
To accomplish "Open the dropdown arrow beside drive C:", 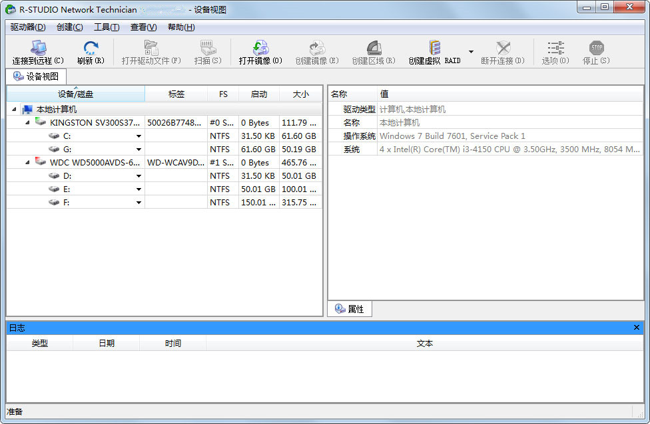I will [139, 136].
